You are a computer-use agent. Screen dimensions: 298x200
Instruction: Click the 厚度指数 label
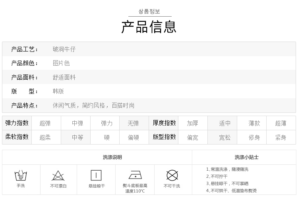(x=164, y=123)
